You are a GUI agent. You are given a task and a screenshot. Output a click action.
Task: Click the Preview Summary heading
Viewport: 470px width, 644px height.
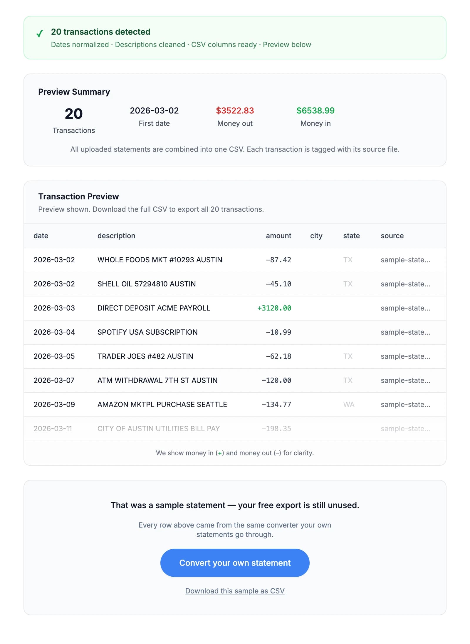[74, 92]
